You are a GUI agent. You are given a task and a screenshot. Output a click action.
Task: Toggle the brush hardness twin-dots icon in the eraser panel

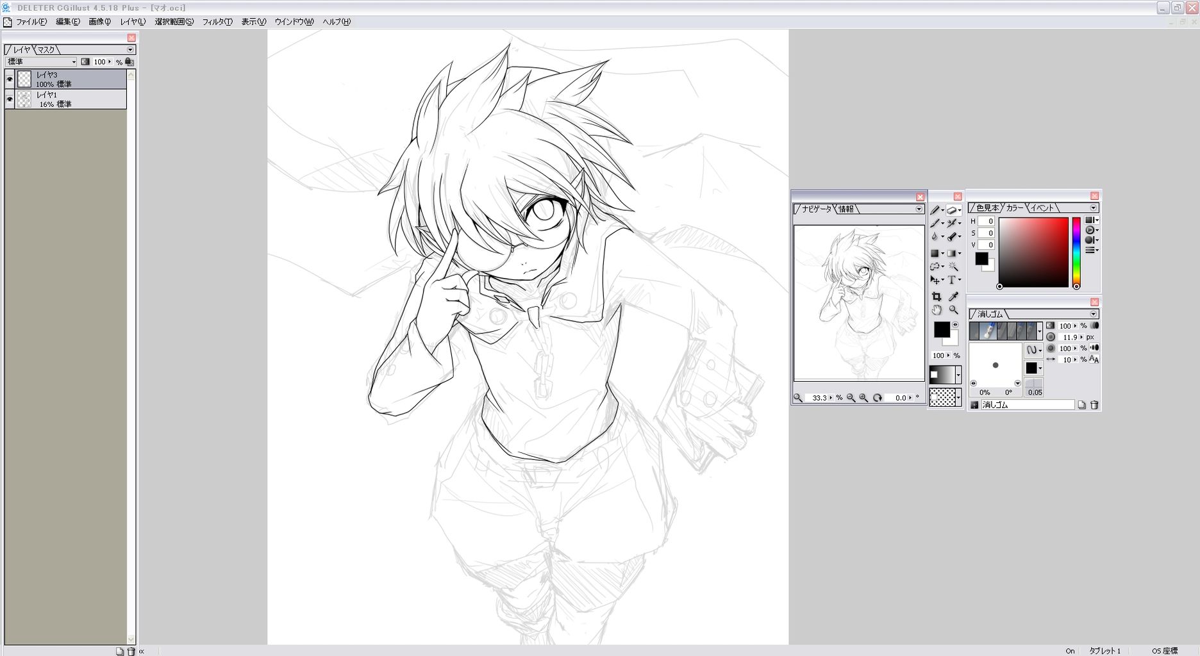[x=1094, y=348]
